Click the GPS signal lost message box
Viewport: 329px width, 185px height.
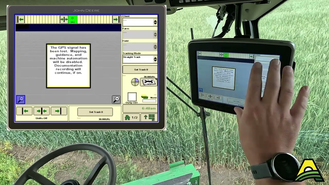[68, 66]
